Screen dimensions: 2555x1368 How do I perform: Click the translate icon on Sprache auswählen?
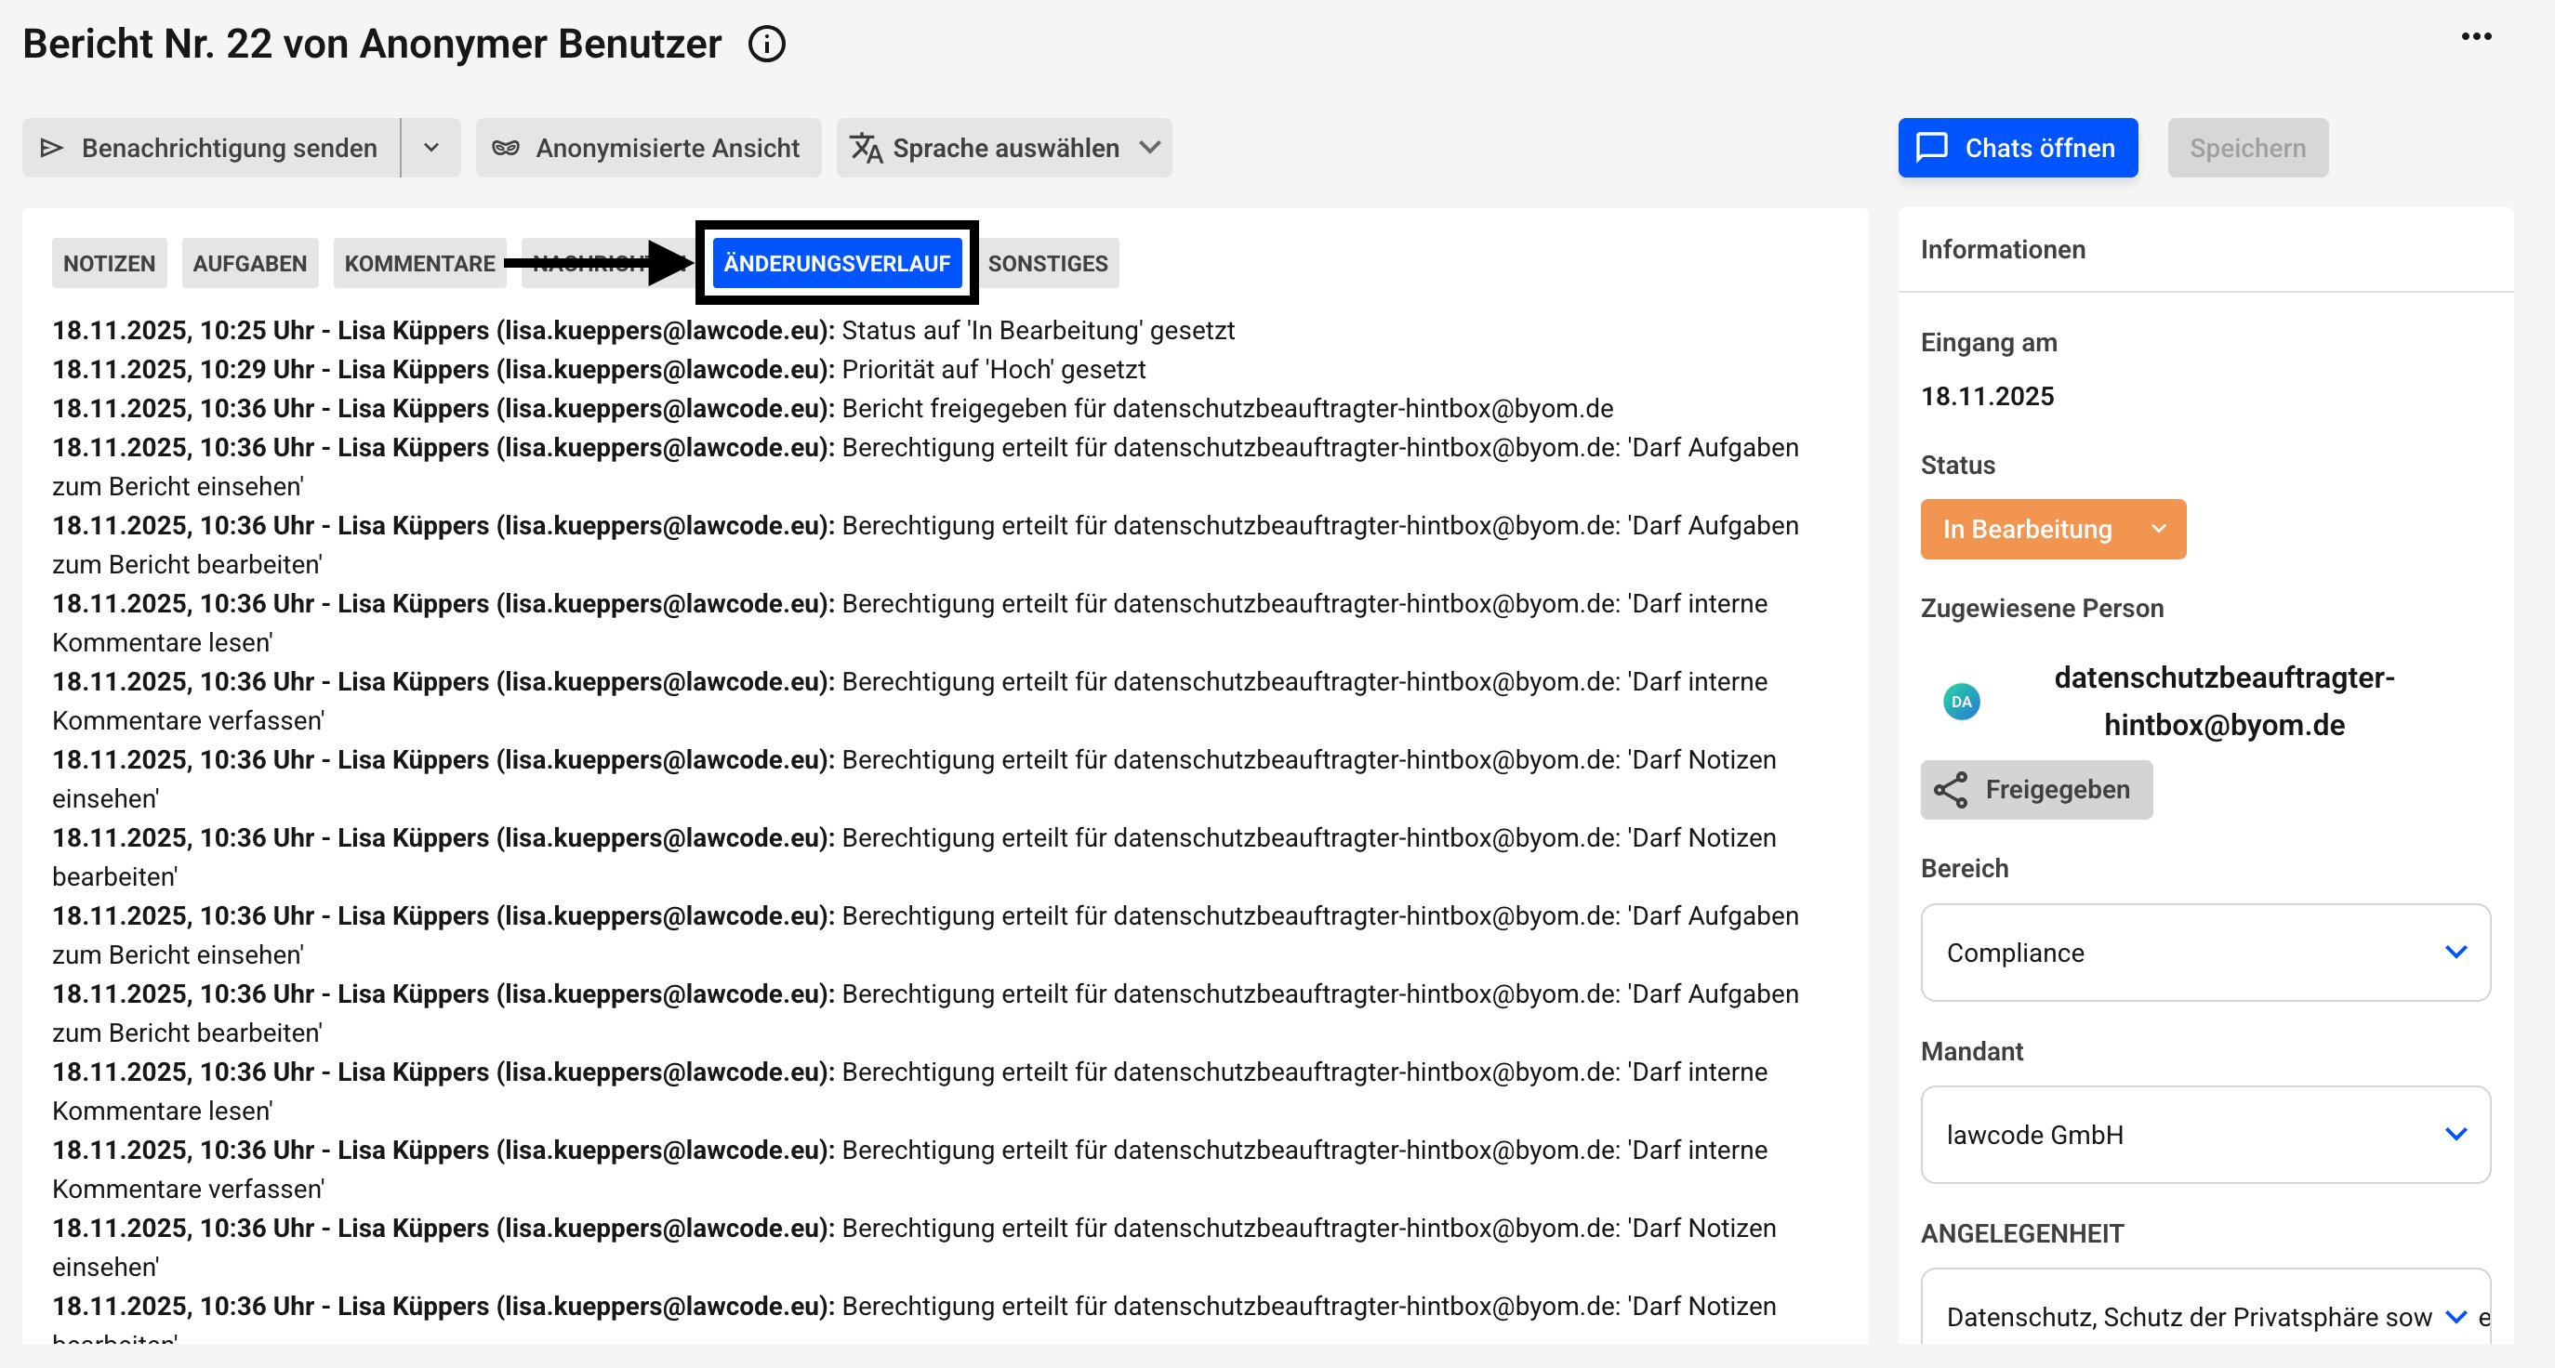[866, 148]
